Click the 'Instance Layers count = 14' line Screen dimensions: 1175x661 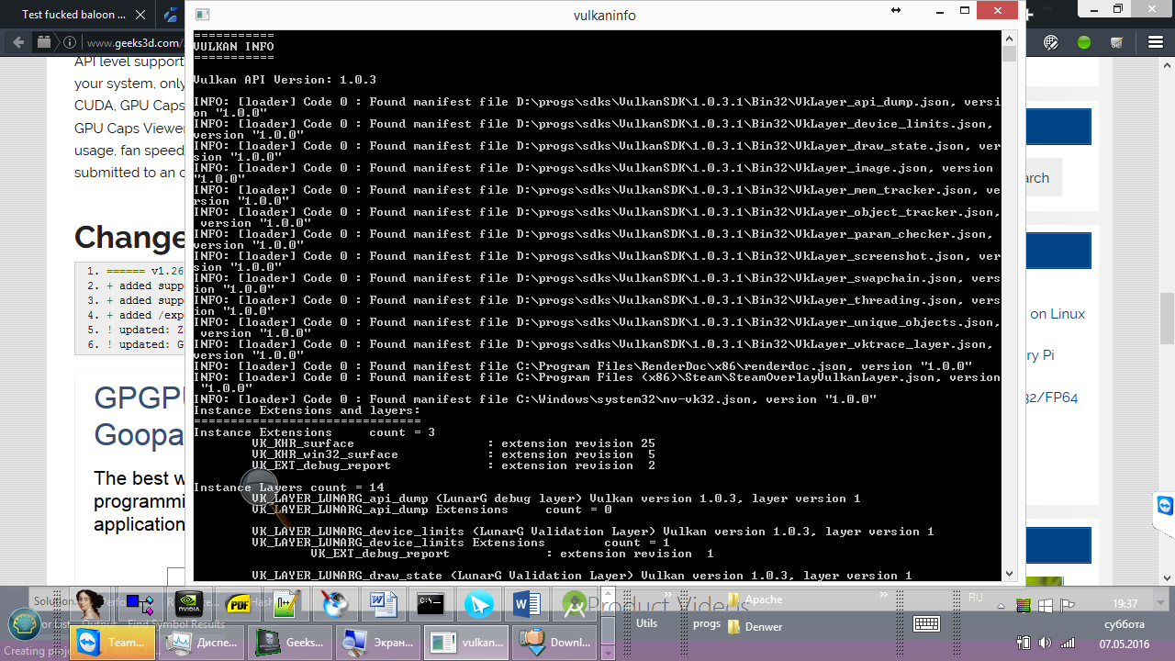tap(288, 487)
